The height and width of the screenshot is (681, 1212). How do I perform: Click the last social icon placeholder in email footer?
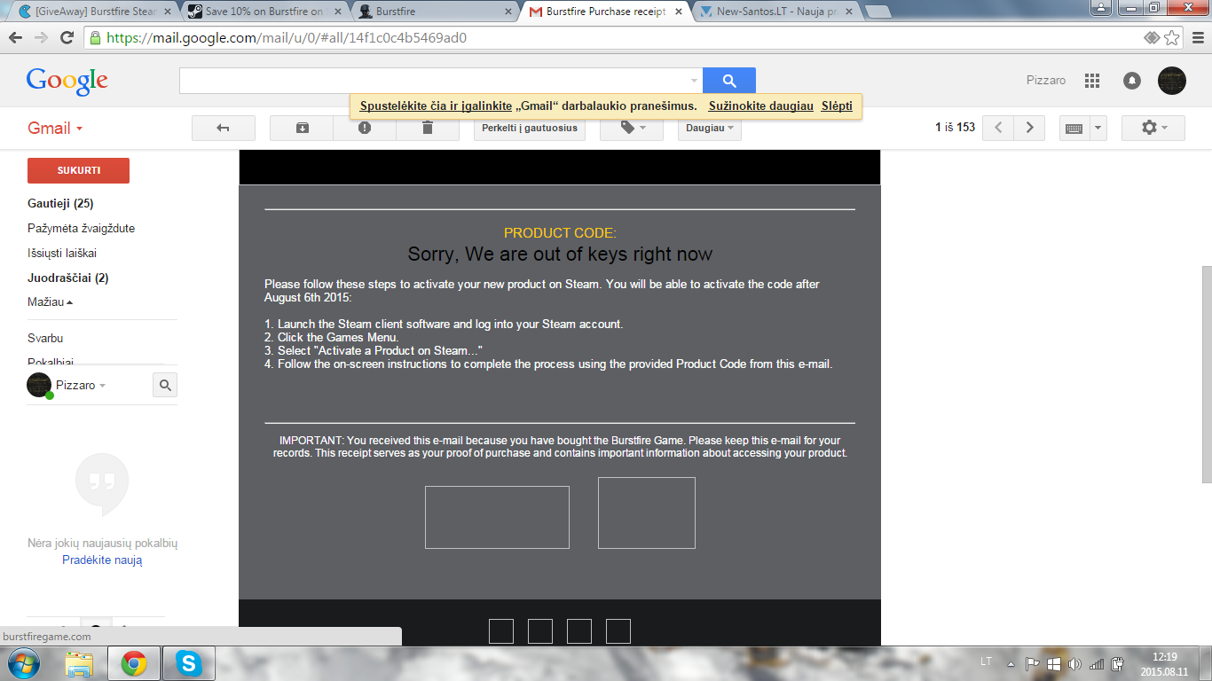click(618, 631)
